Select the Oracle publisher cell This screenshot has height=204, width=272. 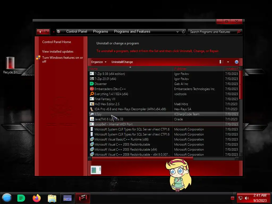click(178, 119)
